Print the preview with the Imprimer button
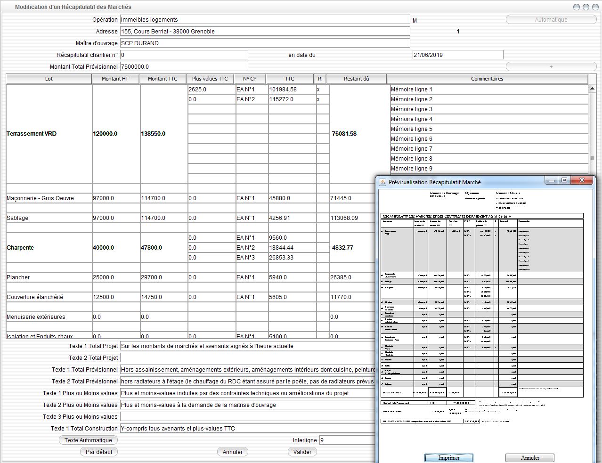Viewport: 602px width, 463px height. coord(449,458)
